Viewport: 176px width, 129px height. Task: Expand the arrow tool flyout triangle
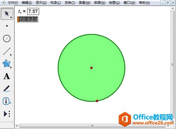pos(11,17)
